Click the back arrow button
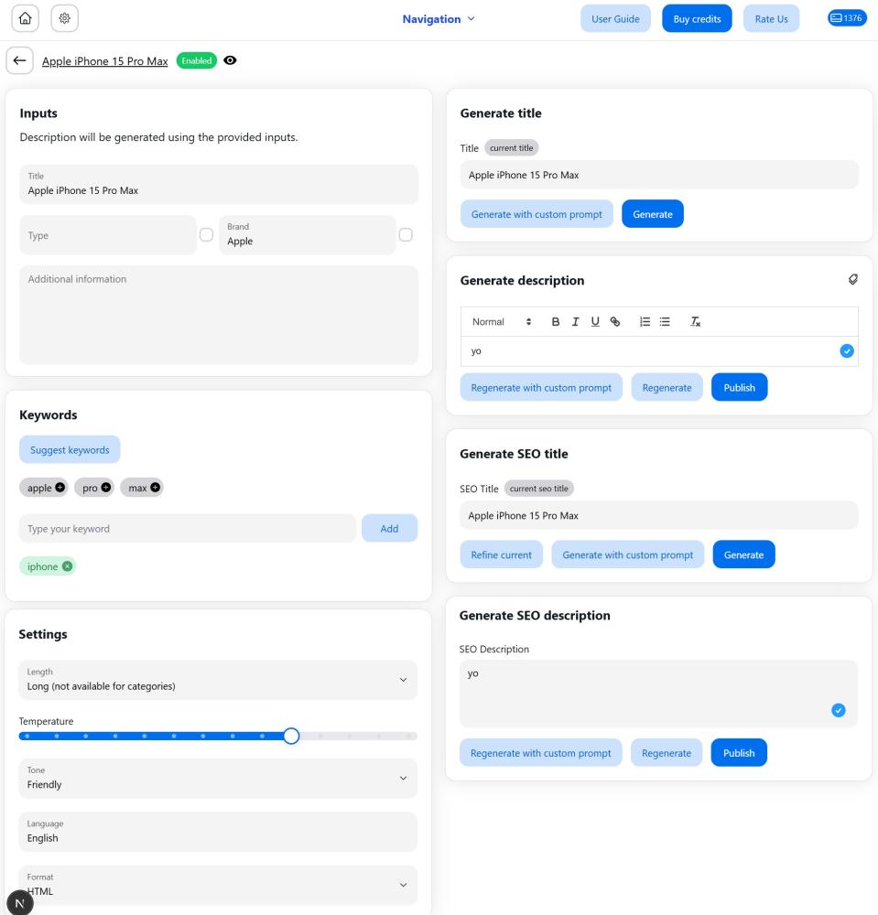Screen dimensions: 878x915 click(20, 60)
